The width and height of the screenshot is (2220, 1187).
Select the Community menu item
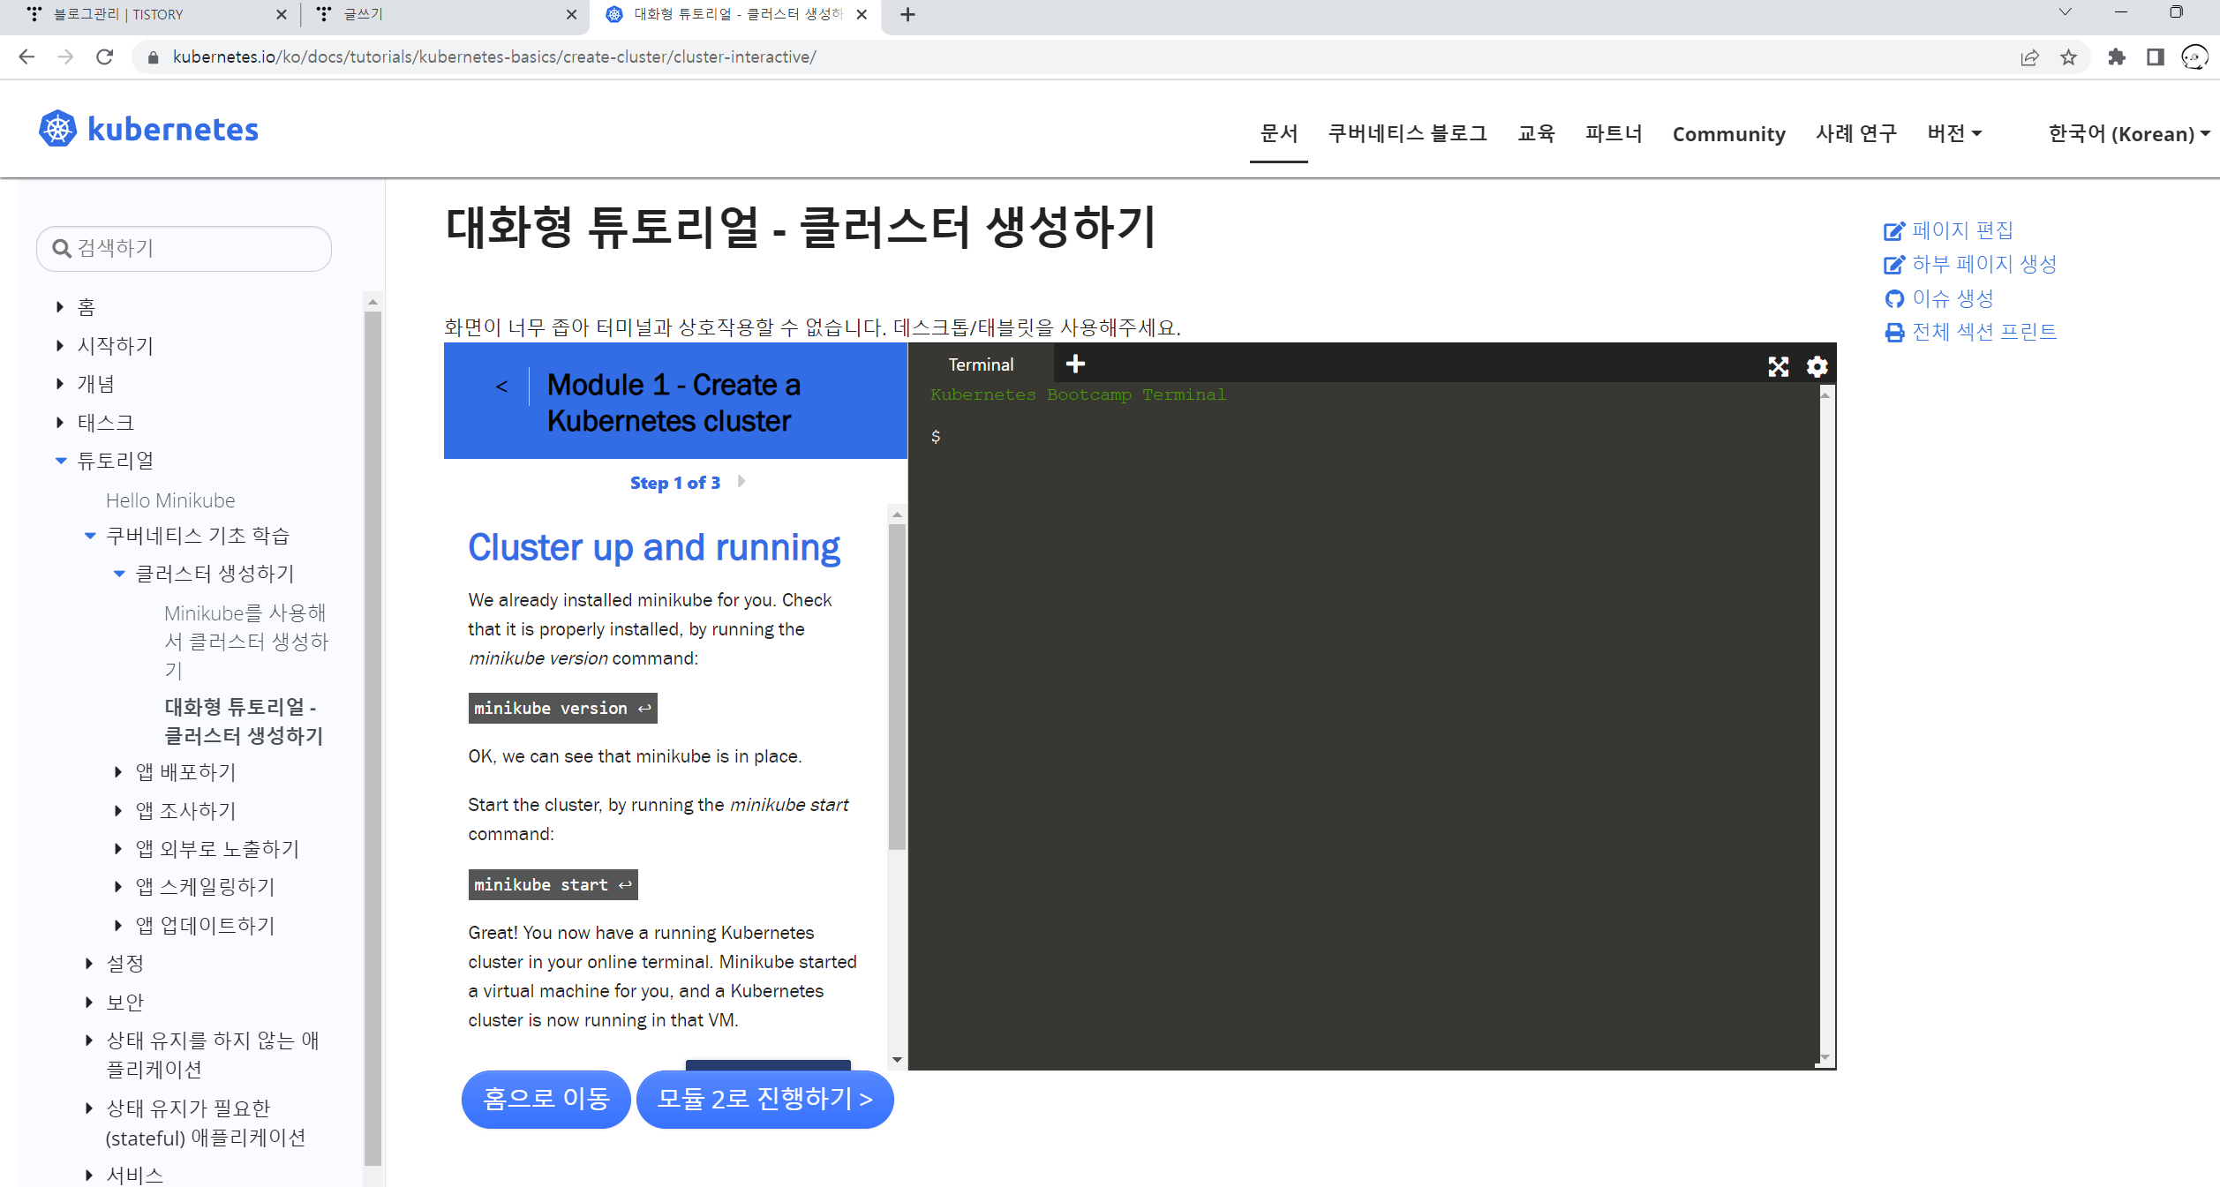[x=1728, y=133]
